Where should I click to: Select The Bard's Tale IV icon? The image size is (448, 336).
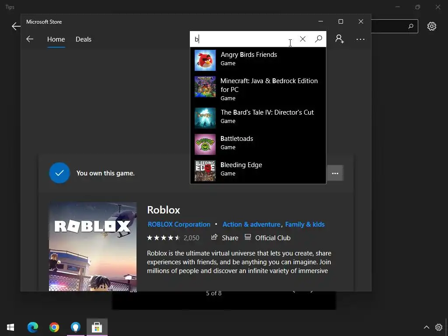pyautogui.click(x=205, y=118)
